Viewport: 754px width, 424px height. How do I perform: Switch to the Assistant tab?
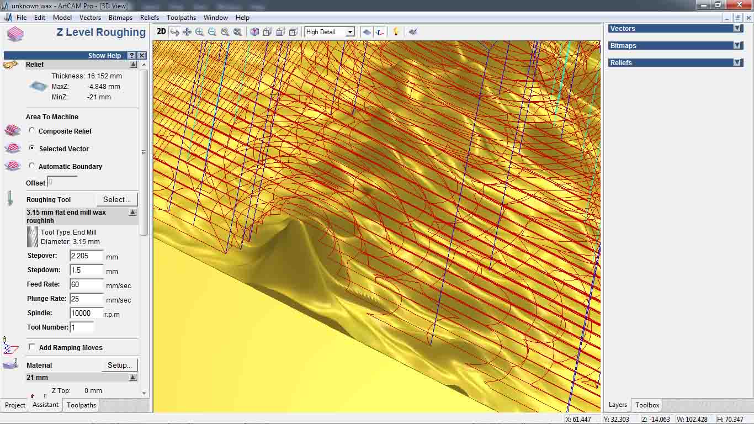(x=45, y=405)
